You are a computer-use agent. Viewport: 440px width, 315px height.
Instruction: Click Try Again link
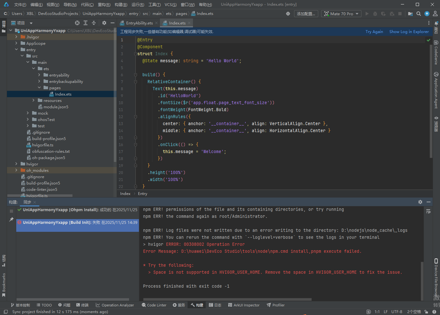point(374,31)
